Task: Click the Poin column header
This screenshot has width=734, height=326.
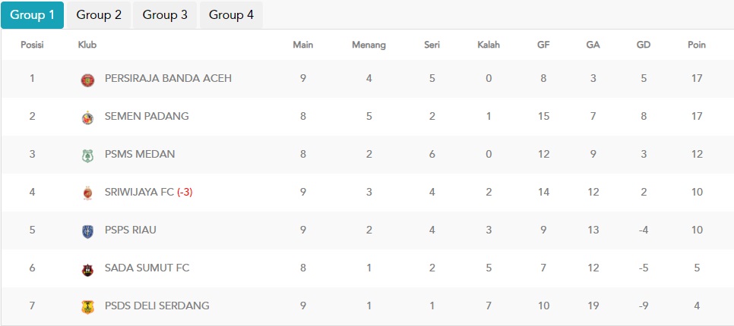Action: tap(697, 45)
